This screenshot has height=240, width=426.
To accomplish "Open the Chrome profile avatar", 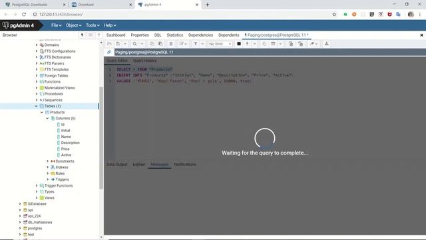I will (x=411, y=15).
